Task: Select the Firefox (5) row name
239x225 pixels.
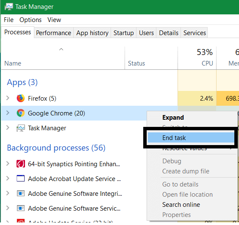Action: [42, 99]
